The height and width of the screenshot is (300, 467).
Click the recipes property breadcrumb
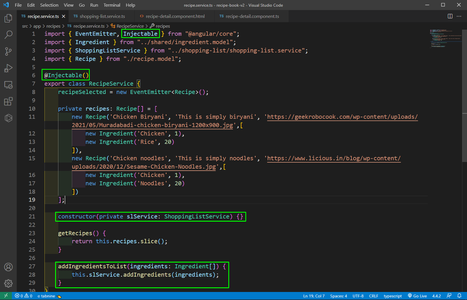tap(160, 26)
